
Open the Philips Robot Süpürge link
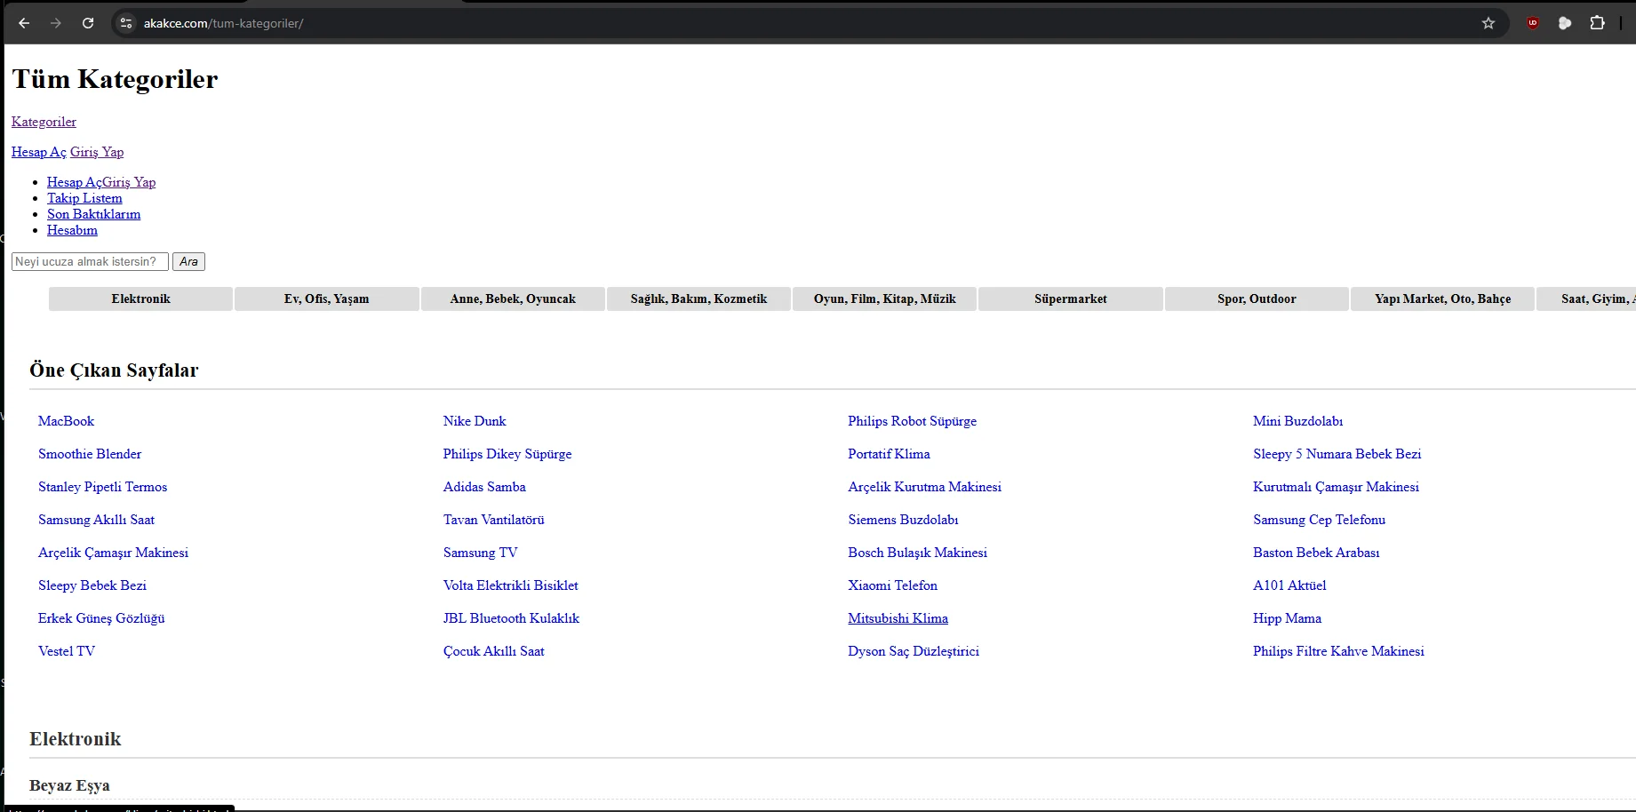[912, 421]
